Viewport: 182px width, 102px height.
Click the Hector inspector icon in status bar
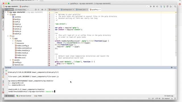175,99
